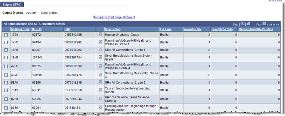Click the Harcourt Horizons Grade 1 description
Screen dimensions: 285x116
pyautogui.click(x=123, y=35)
